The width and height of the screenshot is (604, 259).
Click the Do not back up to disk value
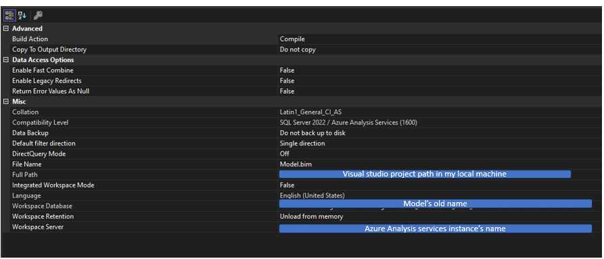[312, 133]
